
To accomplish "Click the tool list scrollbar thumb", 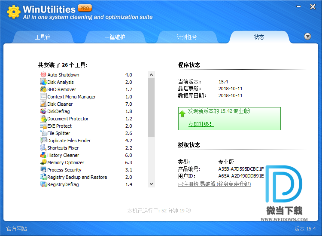I will [x=152, y=107].
